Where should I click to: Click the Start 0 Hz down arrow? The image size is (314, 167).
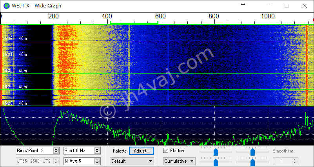pos(97,152)
